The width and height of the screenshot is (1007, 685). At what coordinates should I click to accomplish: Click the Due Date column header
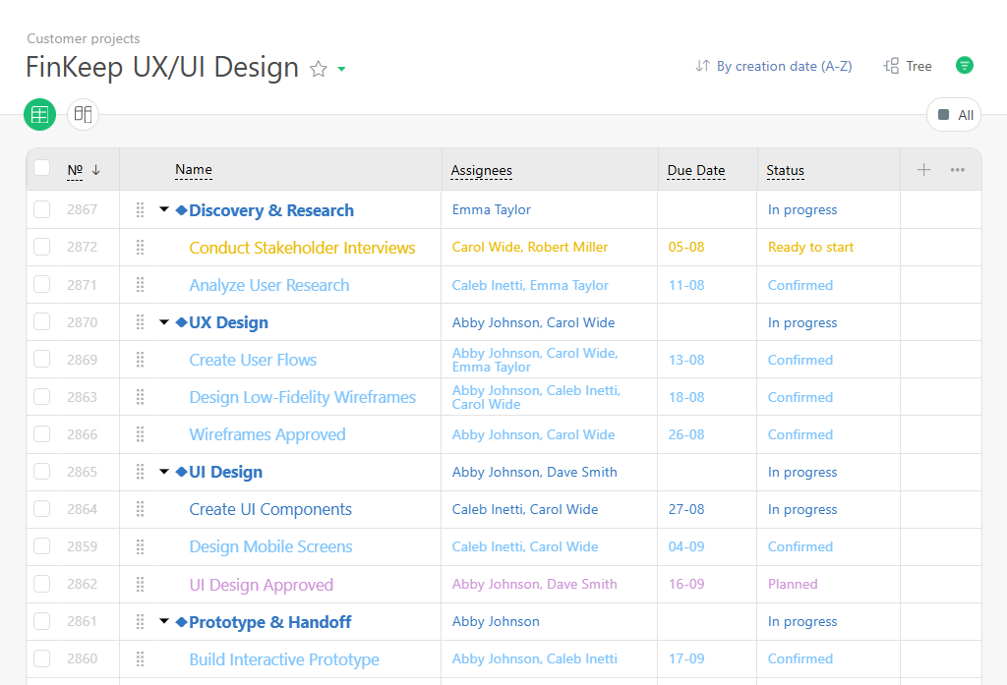pos(696,171)
